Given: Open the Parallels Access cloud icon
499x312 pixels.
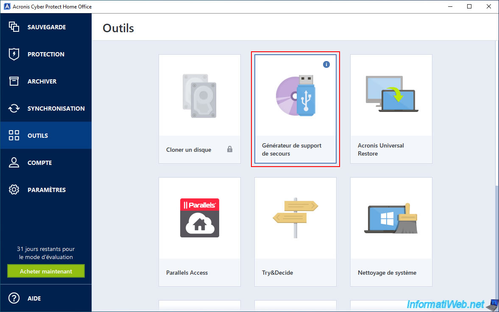Looking at the screenshot, I should coord(200,218).
